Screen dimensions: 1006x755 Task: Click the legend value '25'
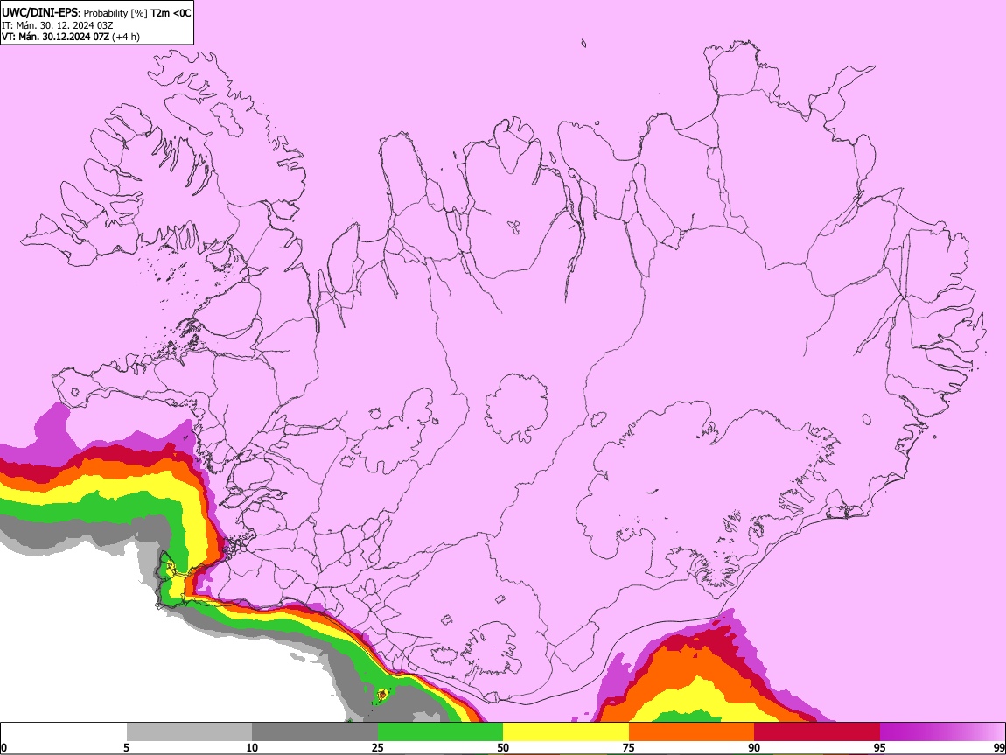[x=378, y=748]
